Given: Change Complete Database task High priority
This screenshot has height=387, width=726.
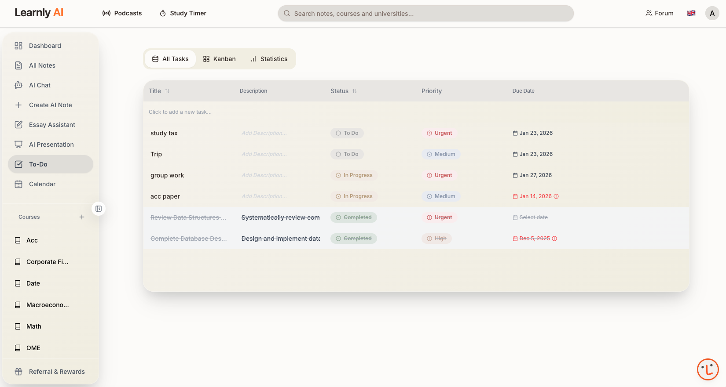Looking at the screenshot, I should tap(436, 239).
